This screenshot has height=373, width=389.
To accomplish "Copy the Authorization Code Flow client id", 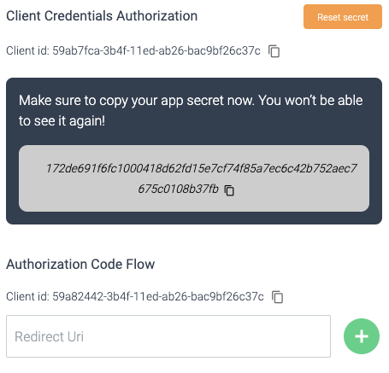I will click(x=277, y=297).
